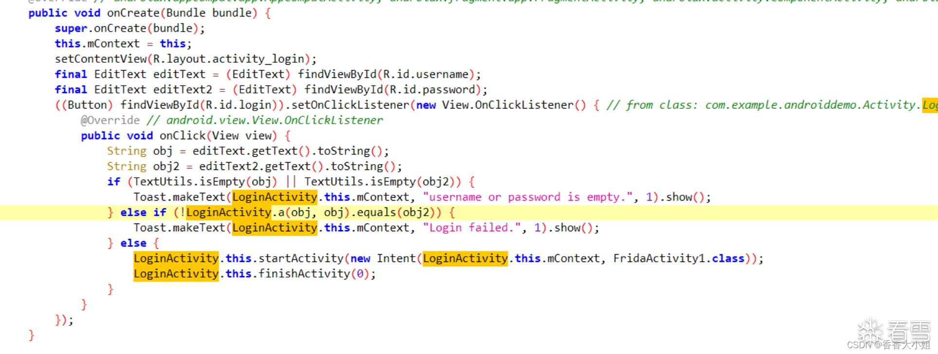Click the setOnClickListener method call
The image size is (938, 354).
[x=350, y=105]
